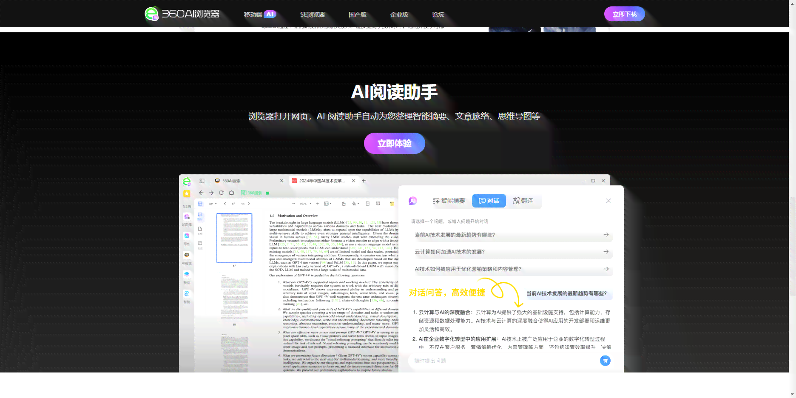Click the rotate page icon in PDF toolbar
The image size is (796, 398).
(344, 204)
